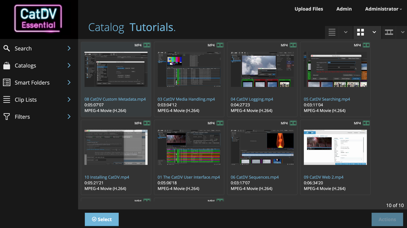Open 06 CatDV Sequences.mp4 link
407x228 pixels.
pos(255,177)
